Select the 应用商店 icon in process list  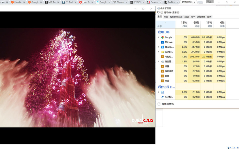tap(163, 71)
